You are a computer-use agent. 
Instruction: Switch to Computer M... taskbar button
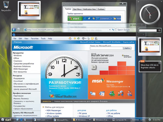120,120
